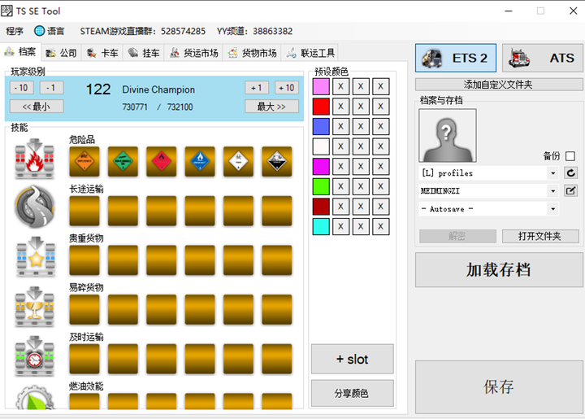This screenshot has width=585, height=419.
Task: Pick the blue preset color swatch
Action: (321, 126)
